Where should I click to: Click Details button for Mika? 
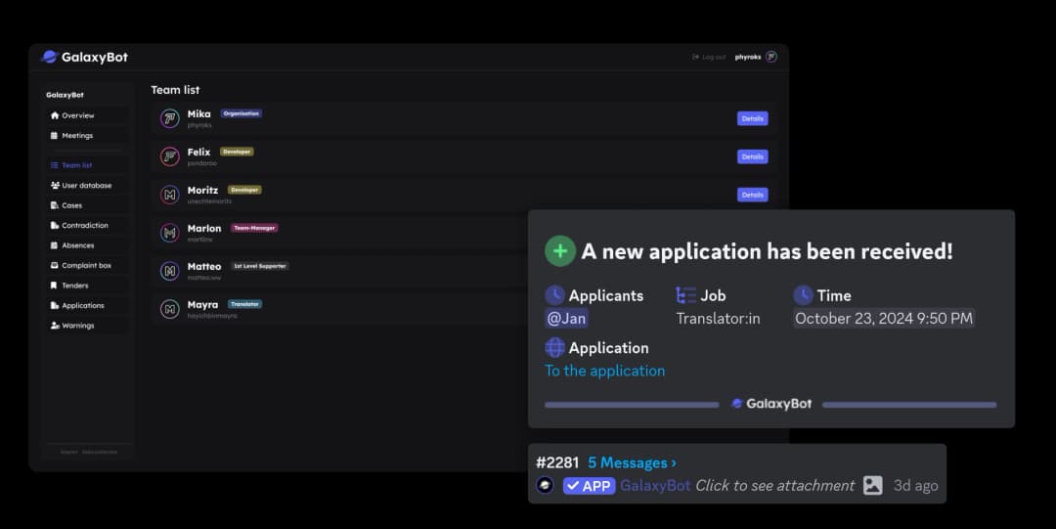coord(752,118)
